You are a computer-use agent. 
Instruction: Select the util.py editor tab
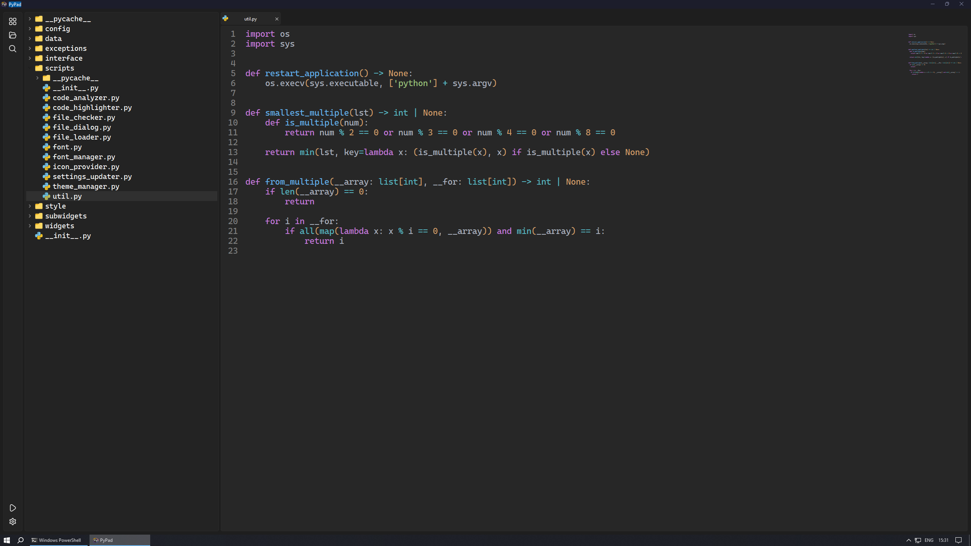coord(250,19)
